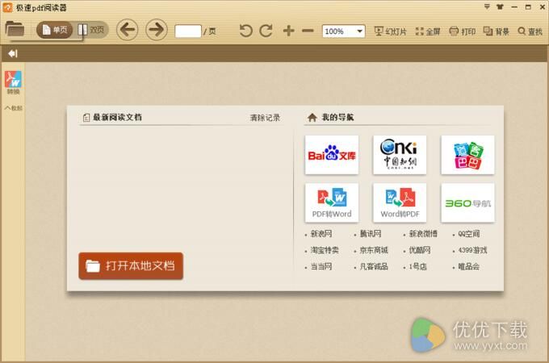Click 打开本地文档 button
Screen dimensions: 549x363
[x=131, y=265]
